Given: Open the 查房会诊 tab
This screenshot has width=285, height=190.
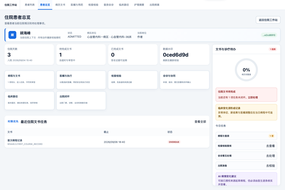Looking at the screenshot, I should [108, 5].
